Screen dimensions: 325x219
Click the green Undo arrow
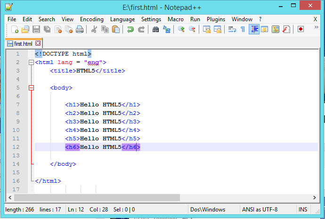point(130,29)
